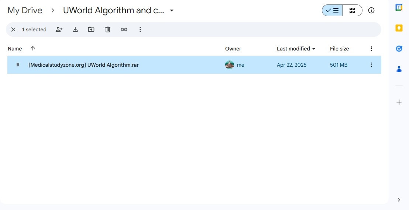
Task: Share the selected file via person-plus icon
Action: click(59, 29)
